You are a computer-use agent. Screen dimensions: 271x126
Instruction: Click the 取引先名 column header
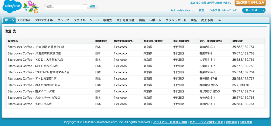coord(50,41)
